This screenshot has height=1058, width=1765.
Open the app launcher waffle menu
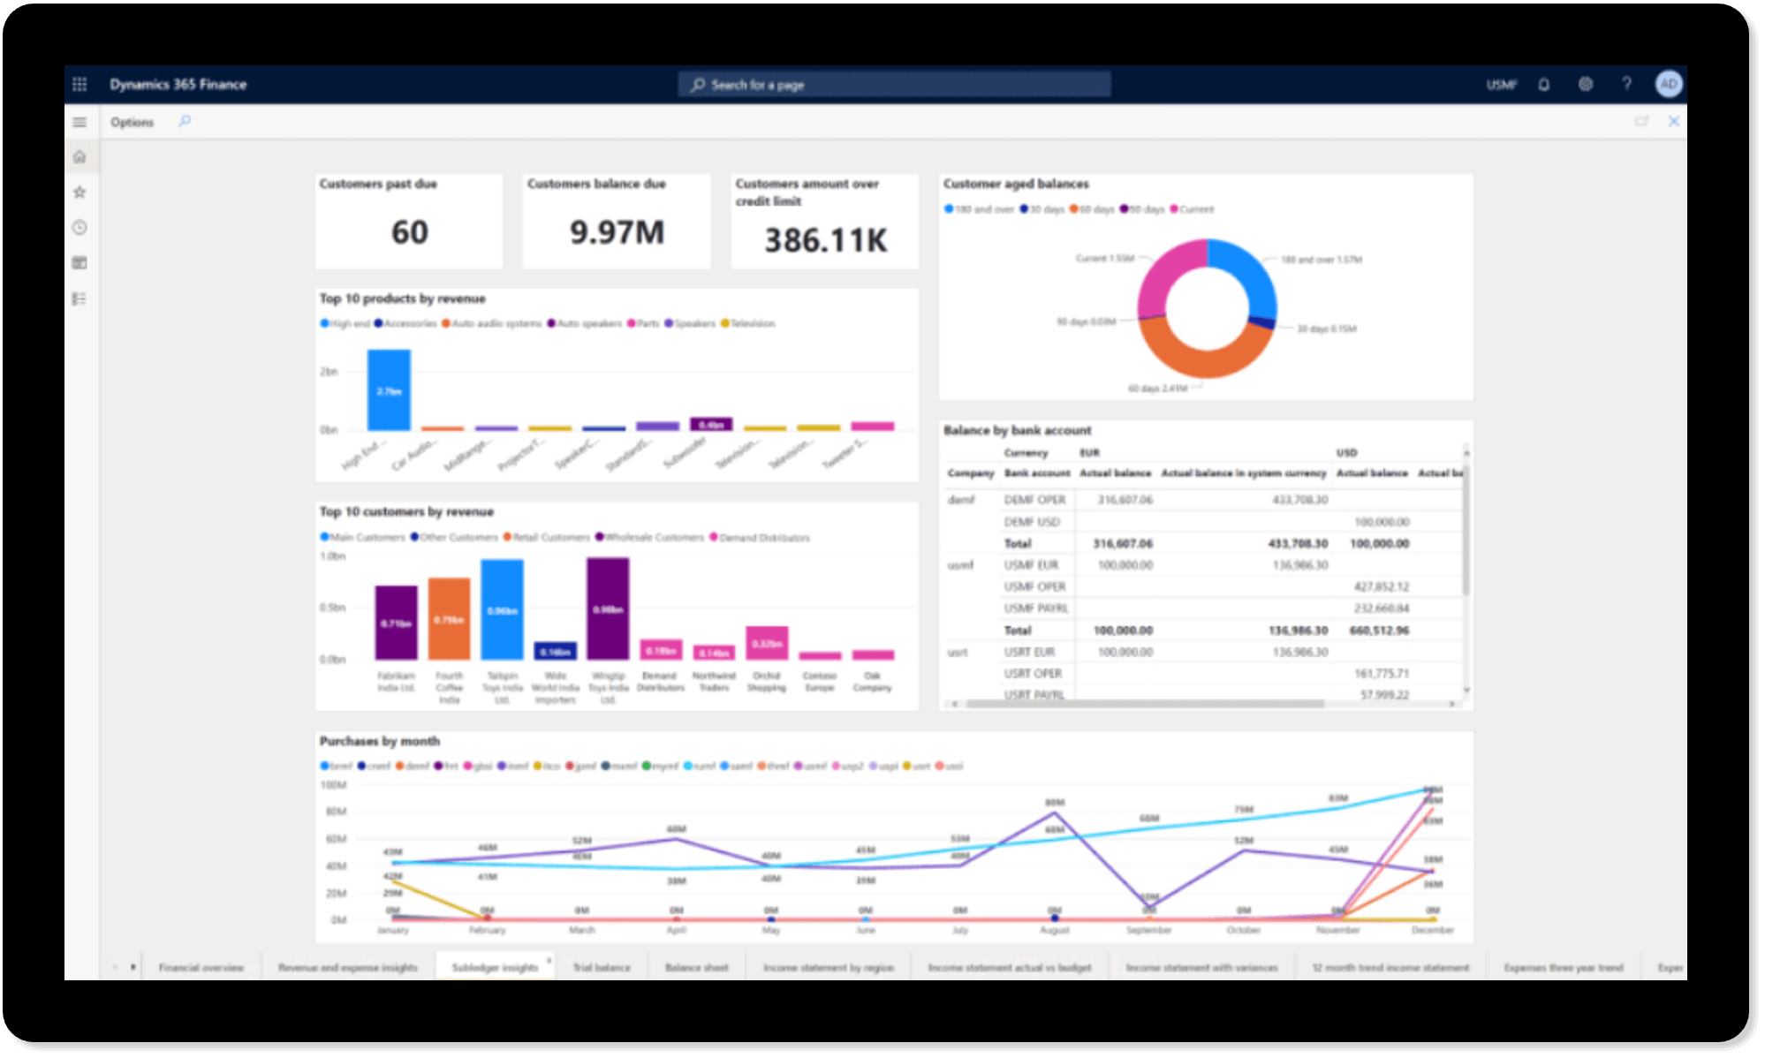click(80, 85)
